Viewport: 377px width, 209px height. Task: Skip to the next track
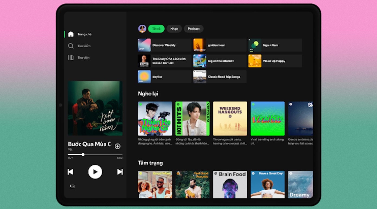120,172
